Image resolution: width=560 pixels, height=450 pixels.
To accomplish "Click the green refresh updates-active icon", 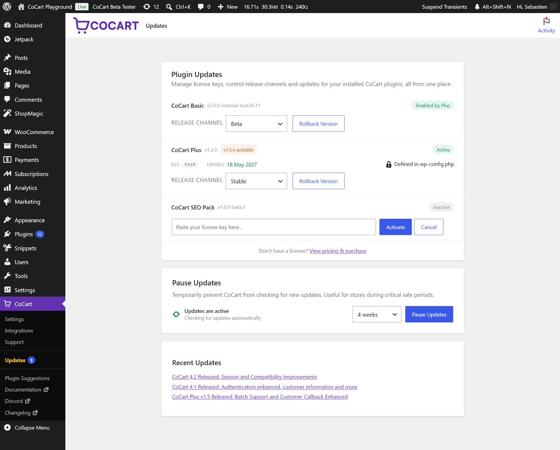I will (176, 314).
